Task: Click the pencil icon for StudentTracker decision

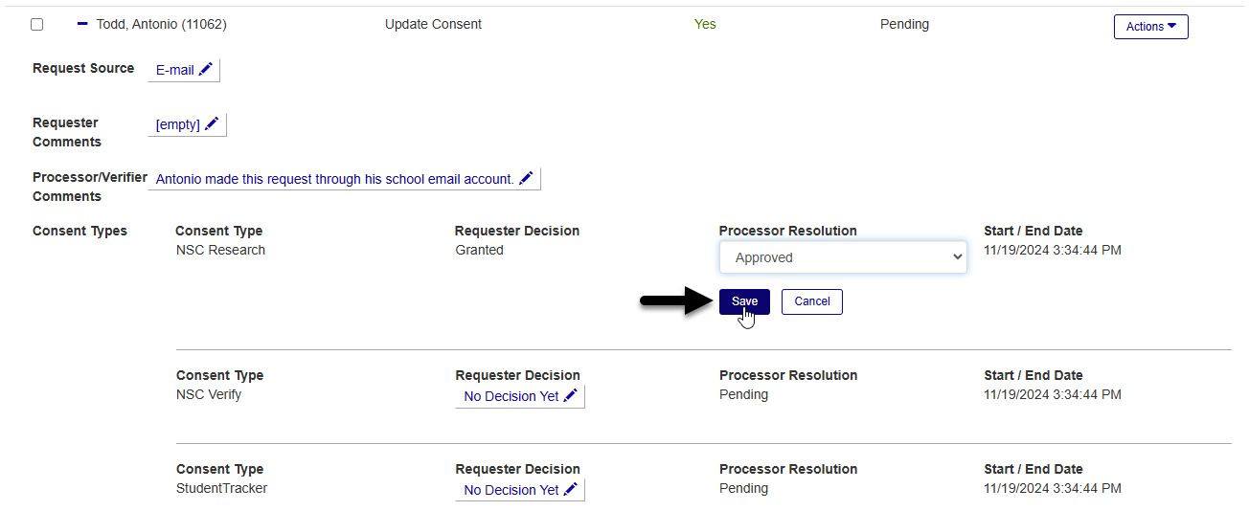Action: pyautogui.click(x=571, y=490)
